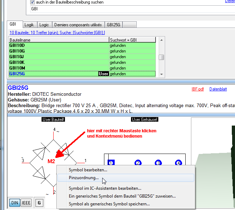Click pin 1 on package footprint
The image size is (235, 210).
pyautogui.click(x=111, y=163)
